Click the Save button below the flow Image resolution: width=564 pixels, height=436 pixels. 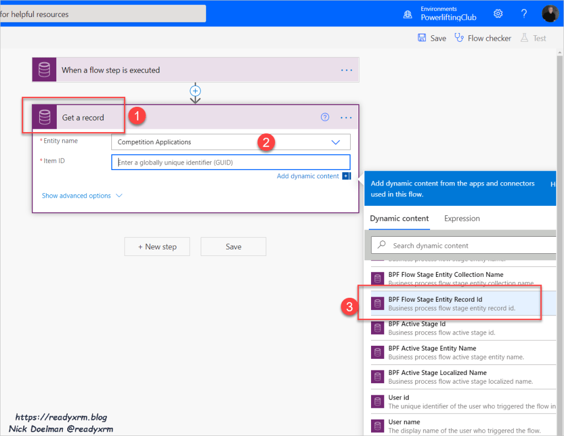pos(233,247)
